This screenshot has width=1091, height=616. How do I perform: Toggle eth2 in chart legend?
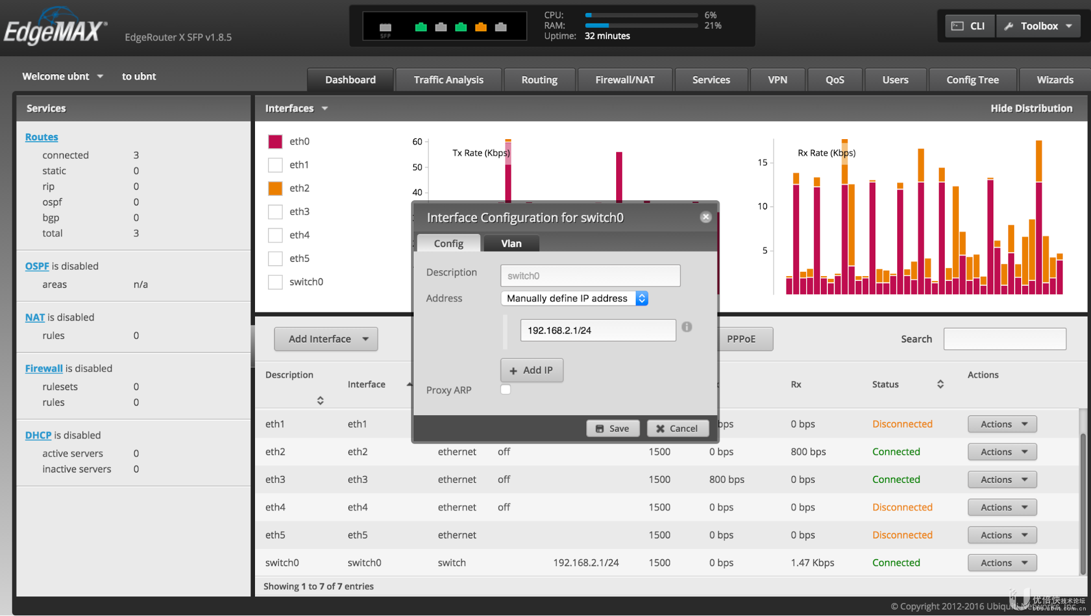(275, 188)
